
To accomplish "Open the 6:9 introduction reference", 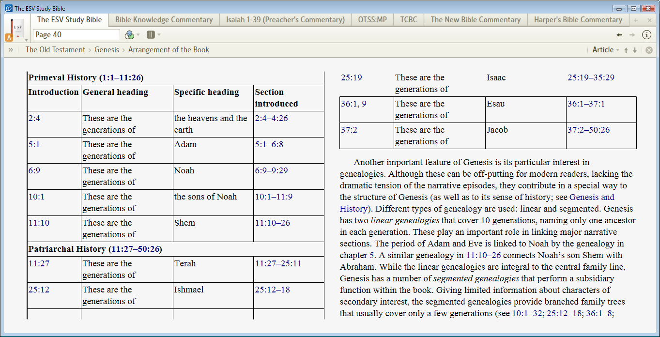I will click(34, 170).
